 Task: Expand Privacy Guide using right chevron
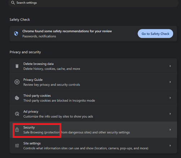pos(170,82)
